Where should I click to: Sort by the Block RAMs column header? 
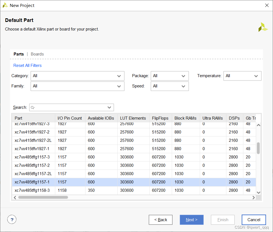point(186,118)
